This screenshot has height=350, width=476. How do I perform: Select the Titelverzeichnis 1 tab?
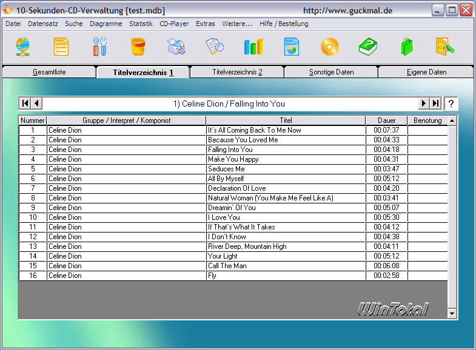143,73
